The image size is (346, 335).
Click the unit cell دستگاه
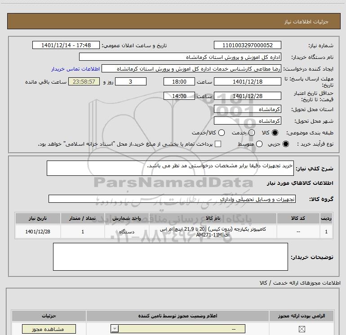pyautogui.click(x=127, y=232)
